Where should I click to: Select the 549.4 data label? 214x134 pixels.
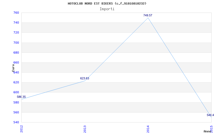tap(210, 115)
